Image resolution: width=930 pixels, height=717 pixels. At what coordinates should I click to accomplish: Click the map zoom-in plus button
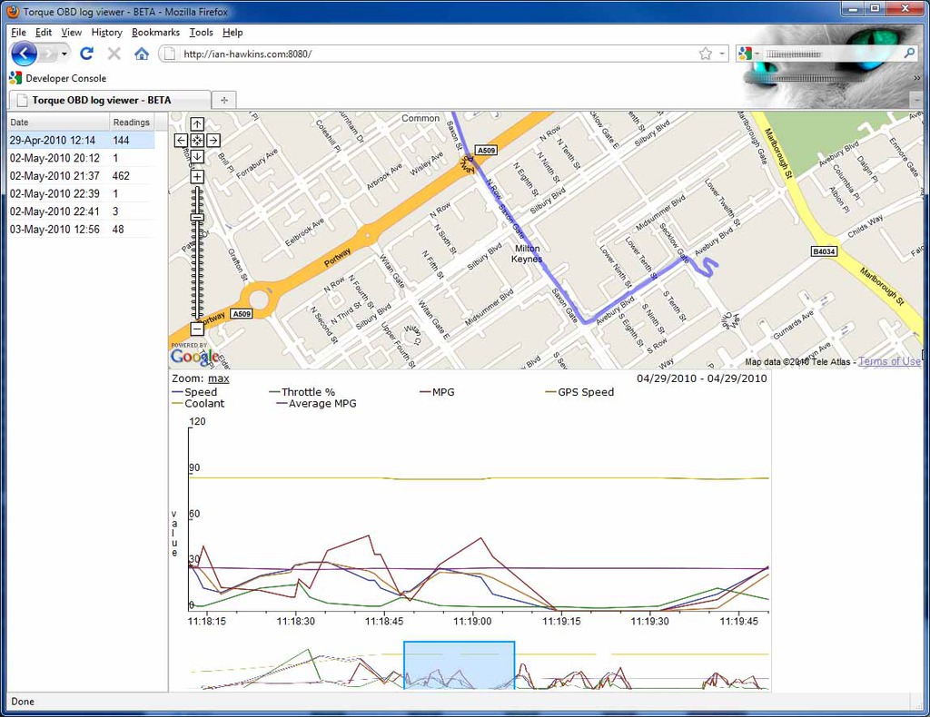(197, 177)
